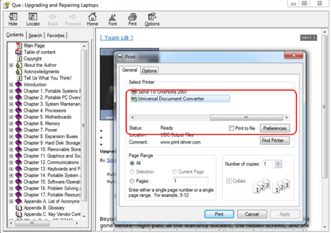Click the Acknowledgments page icon
This screenshot has width=331, height=233.
[x=19, y=72]
